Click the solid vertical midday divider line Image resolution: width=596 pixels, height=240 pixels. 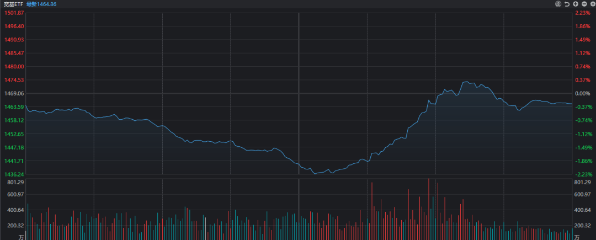(299, 110)
